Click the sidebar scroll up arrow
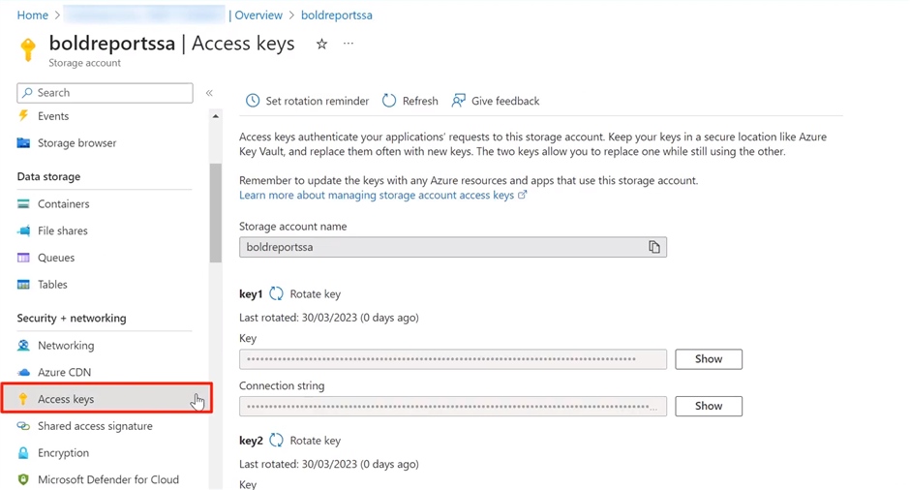This screenshot has width=910, height=490. 215,116
